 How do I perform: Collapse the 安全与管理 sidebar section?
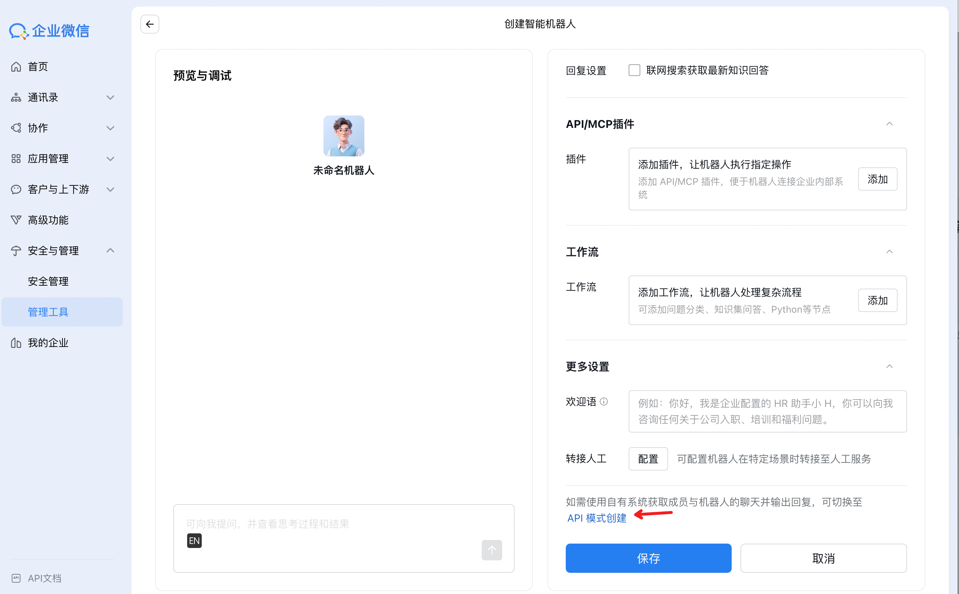110,251
